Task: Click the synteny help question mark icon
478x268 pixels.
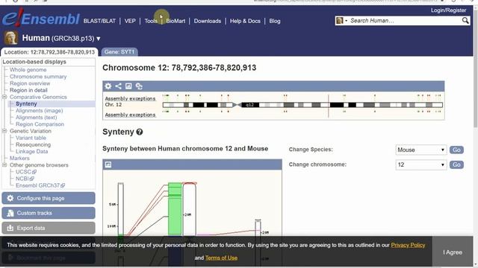Action: tap(140, 132)
